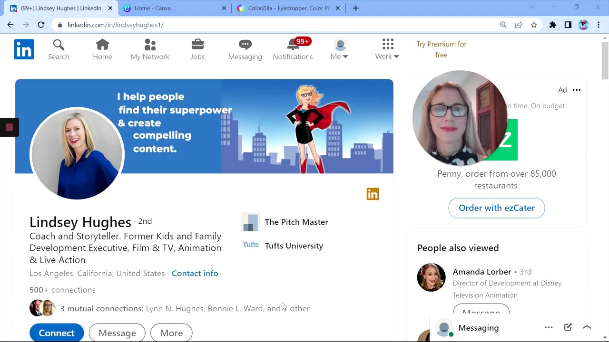View 500+ connections

pos(62,290)
